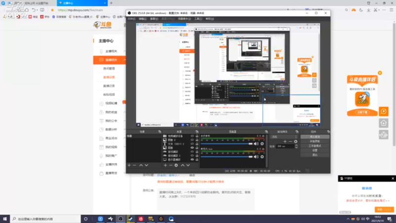The image size is (396, 223).
Task: Open OBS 查看(V) menu
Action: [154, 19]
